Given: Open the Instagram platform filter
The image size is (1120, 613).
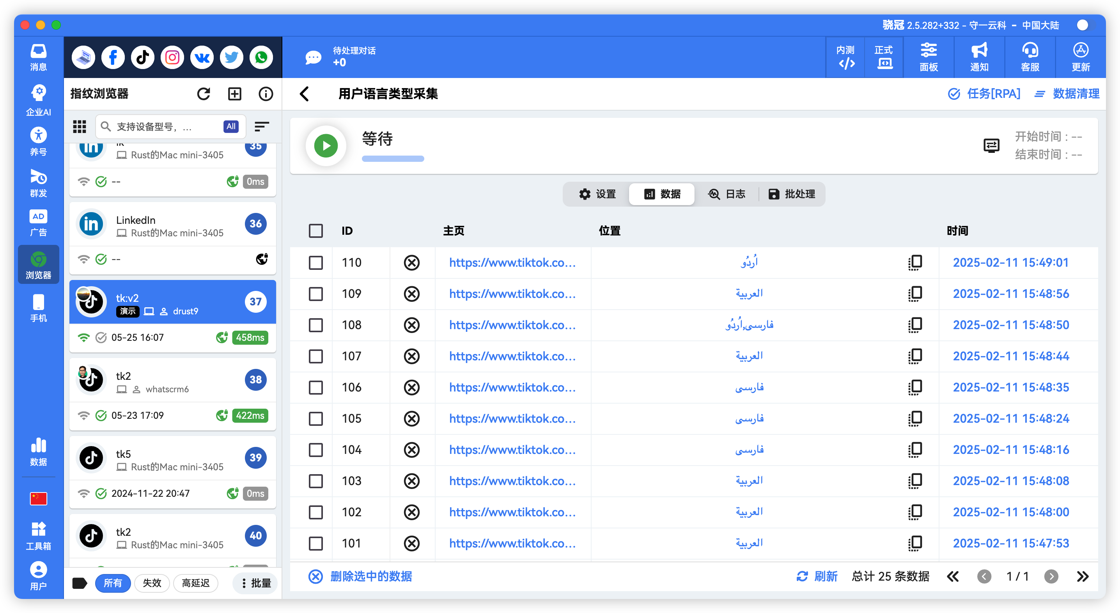Looking at the screenshot, I should coord(172,57).
